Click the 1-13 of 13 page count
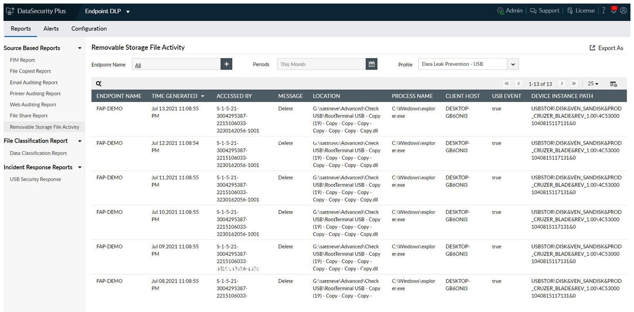The width and height of the screenshot is (634, 312). tap(540, 84)
